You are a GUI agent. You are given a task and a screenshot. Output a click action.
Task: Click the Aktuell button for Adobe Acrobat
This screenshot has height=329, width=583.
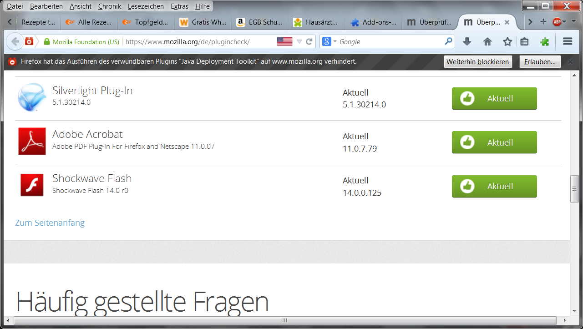[x=494, y=142]
